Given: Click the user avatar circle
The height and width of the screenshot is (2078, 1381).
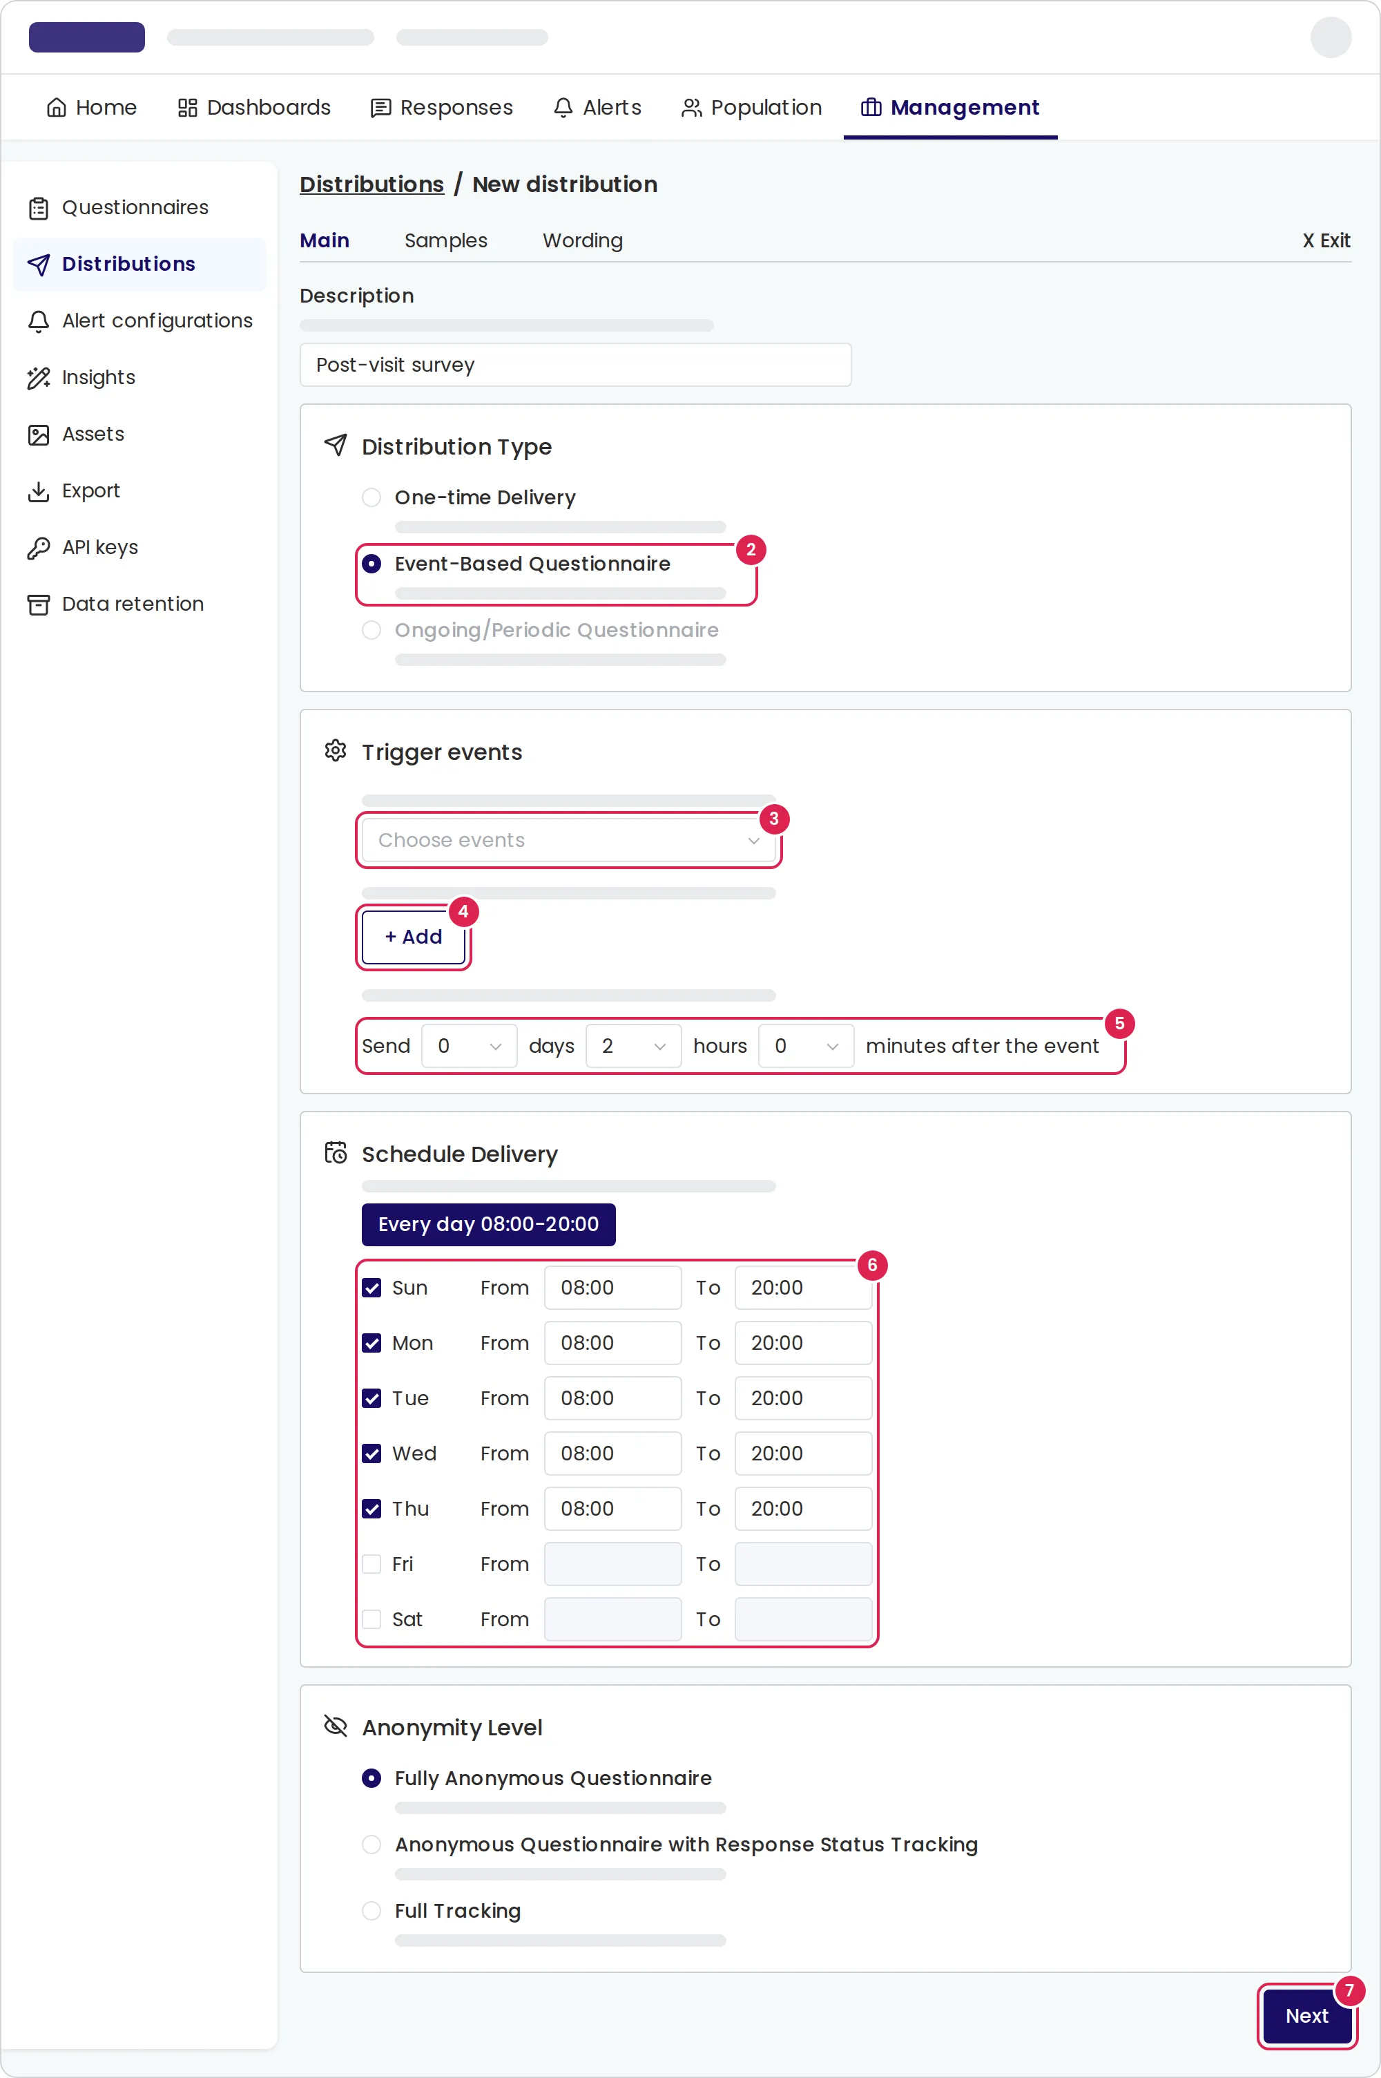Looking at the screenshot, I should pyautogui.click(x=1331, y=37).
